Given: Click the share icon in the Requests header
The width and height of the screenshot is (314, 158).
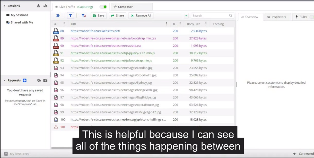Looking at the screenshot, I should coord(39,81).
